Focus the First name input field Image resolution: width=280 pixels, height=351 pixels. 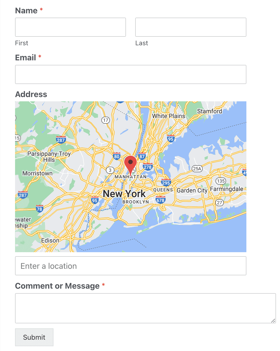(x=71, y=27)
